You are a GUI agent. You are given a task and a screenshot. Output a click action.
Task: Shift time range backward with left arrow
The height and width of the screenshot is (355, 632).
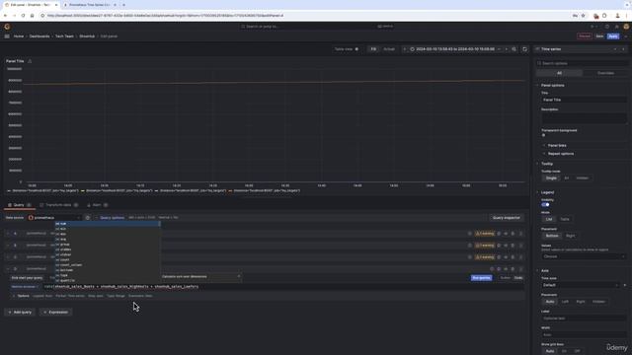click(x=404, y=49)
